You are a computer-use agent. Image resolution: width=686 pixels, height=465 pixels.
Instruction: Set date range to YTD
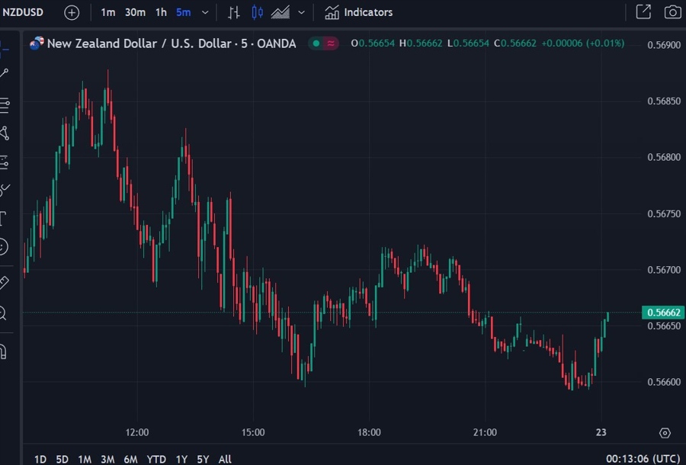point(156,459)
